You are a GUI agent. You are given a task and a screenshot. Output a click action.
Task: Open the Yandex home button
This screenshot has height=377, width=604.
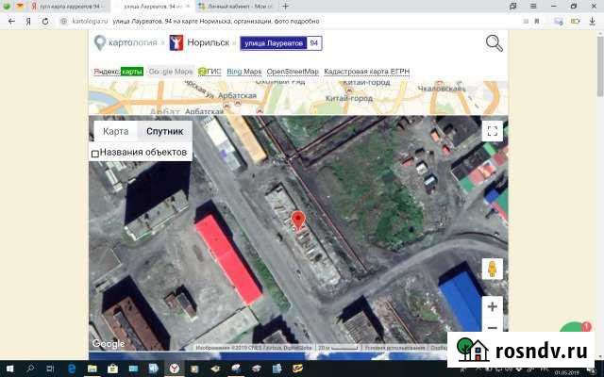coord(28,21)
